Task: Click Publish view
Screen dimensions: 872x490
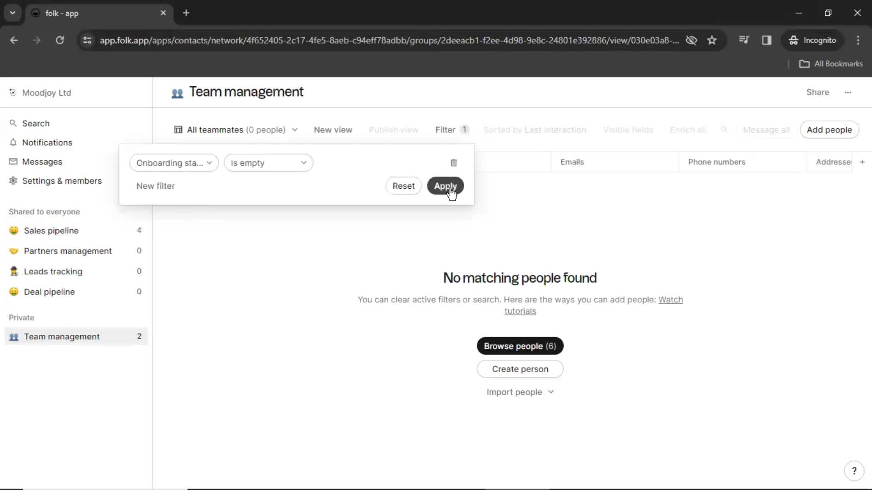Action: pos(393,130)
